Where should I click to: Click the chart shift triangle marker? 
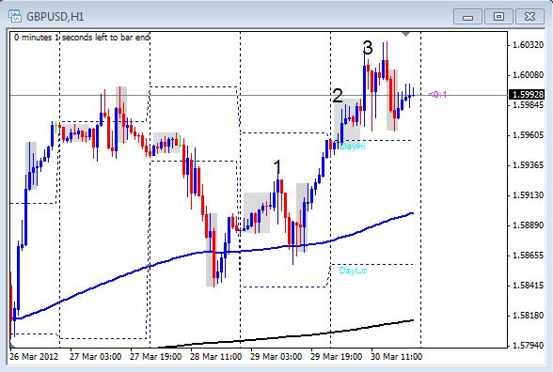click(406, 34)
